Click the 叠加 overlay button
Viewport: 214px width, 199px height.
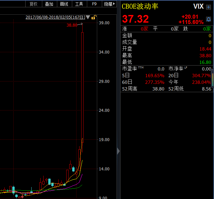pyautogui.click(x=49, y=4)
